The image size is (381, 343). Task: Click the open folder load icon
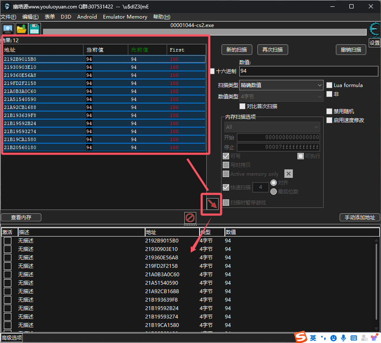point(21,29)
